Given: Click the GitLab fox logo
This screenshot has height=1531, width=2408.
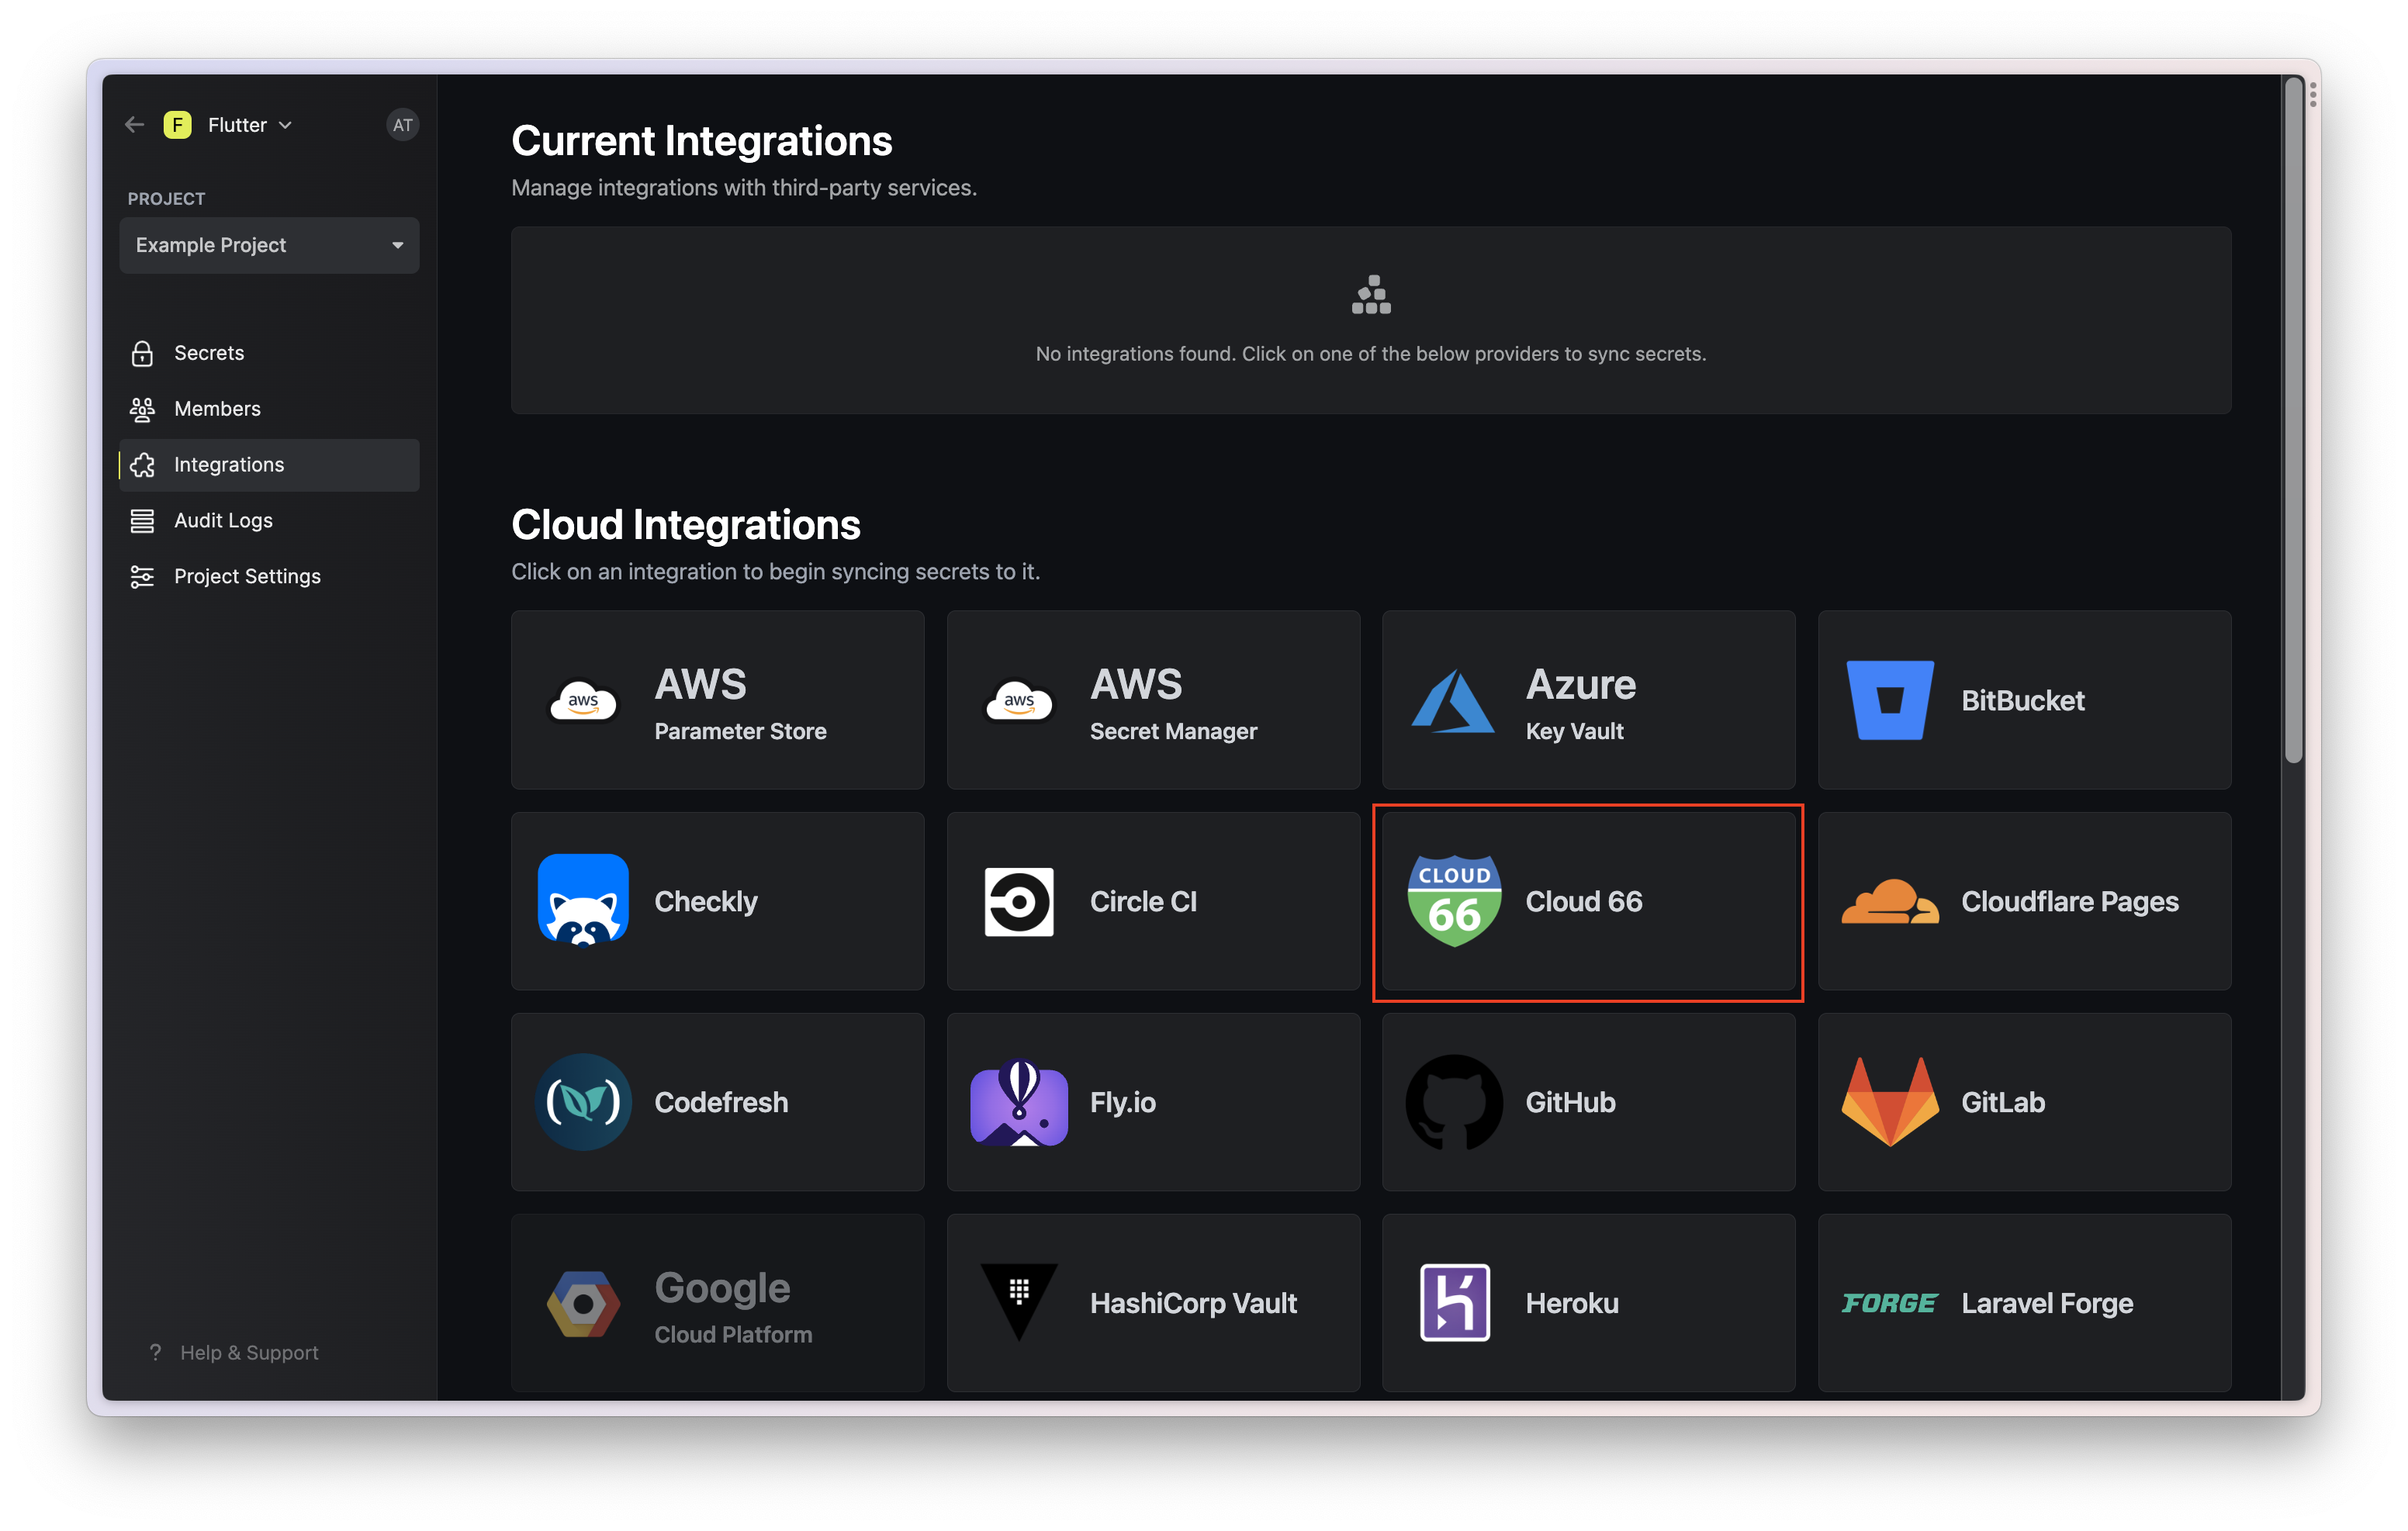Looking at the screenshot, I should 1890,1102.
